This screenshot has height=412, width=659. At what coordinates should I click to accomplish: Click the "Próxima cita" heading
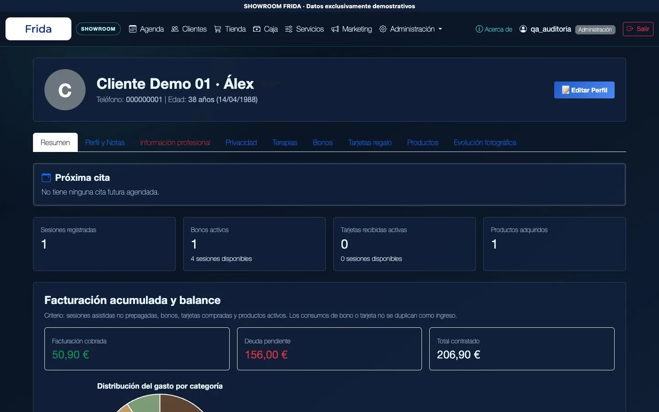[x=82, y=178]
